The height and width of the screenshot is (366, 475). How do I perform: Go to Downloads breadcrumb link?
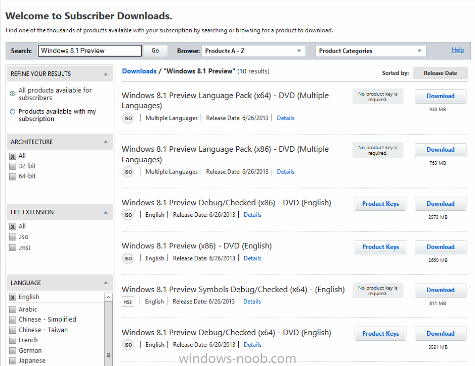click(x=139, y=71)
